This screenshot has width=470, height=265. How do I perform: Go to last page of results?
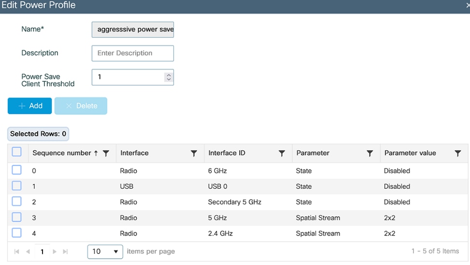[65, 251]
